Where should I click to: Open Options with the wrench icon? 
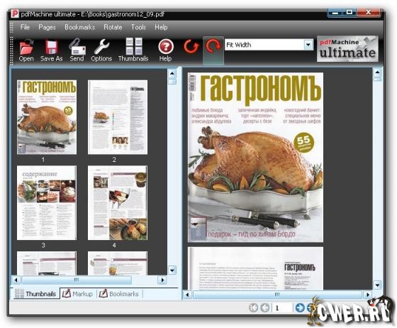coord(101,50)
